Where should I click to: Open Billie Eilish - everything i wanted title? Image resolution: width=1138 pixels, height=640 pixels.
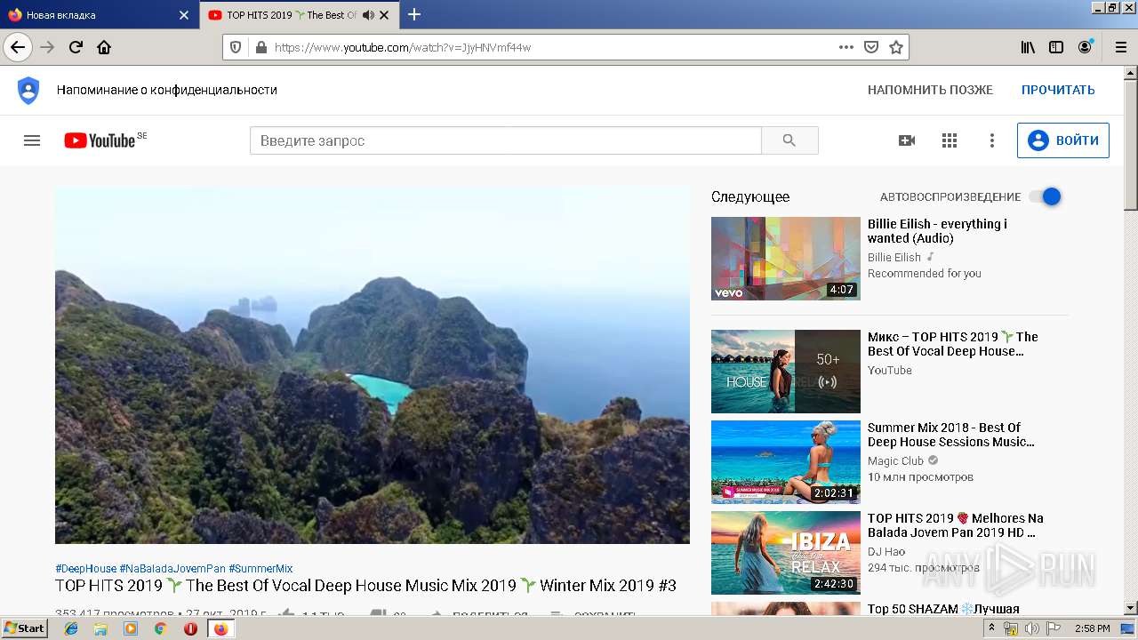[x=937, y=231]
